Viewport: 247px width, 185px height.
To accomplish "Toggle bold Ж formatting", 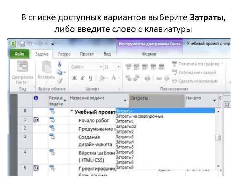I will coord(74,78).
